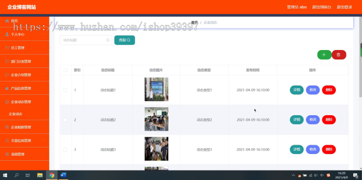The image size is (362, 180).
Task: Open the image thumbnail for 动态标题1
Action: [156, 89]
